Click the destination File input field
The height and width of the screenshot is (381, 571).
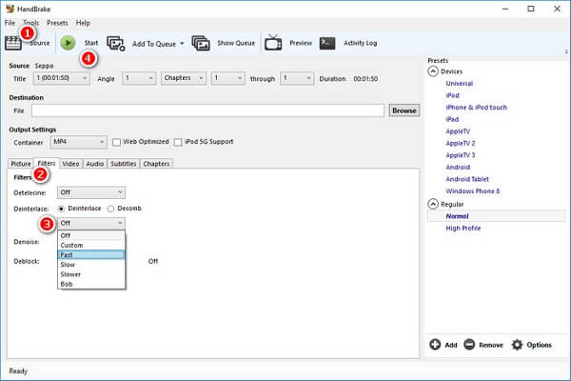coord(207,110)
